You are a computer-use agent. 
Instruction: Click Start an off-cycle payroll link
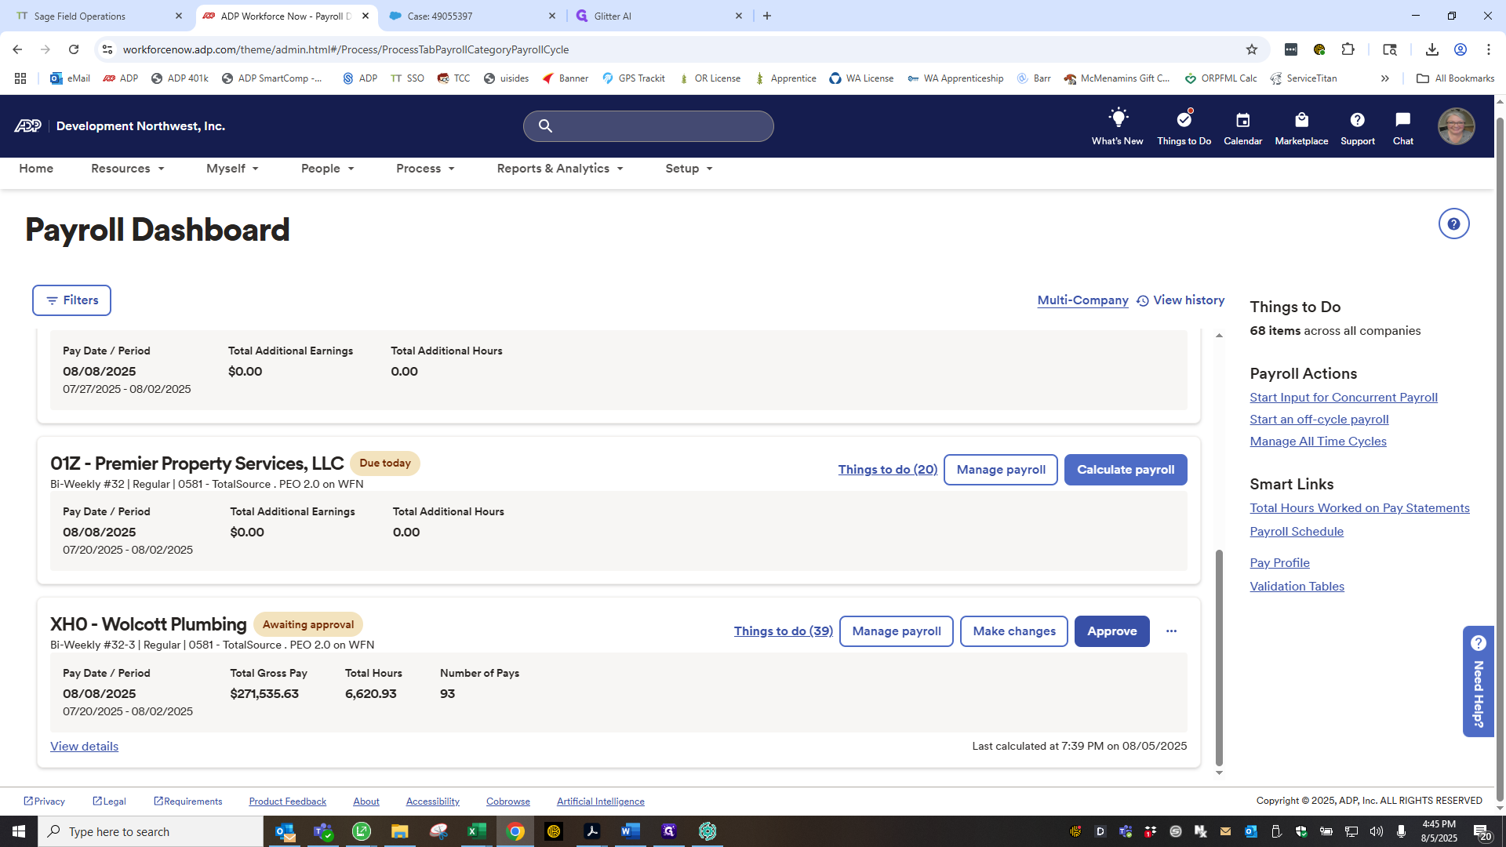[1319, 420]
